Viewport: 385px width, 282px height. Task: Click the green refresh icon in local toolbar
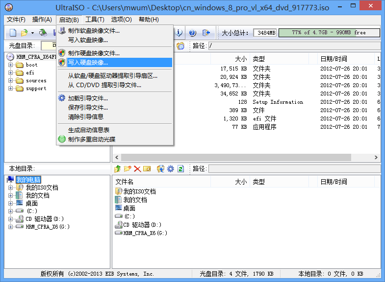tap(180, 169)
